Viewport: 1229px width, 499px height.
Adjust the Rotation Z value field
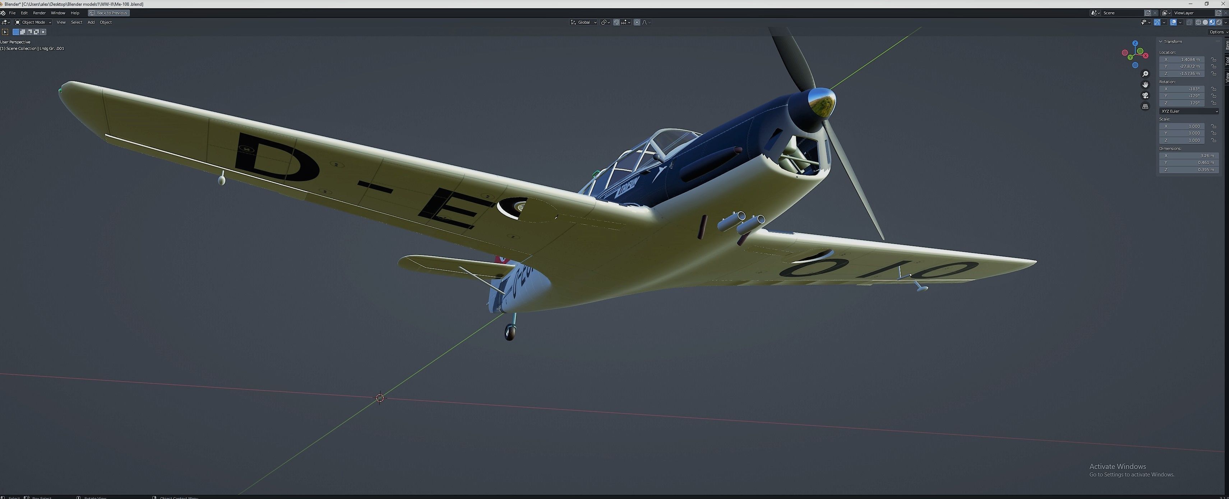1182,103
